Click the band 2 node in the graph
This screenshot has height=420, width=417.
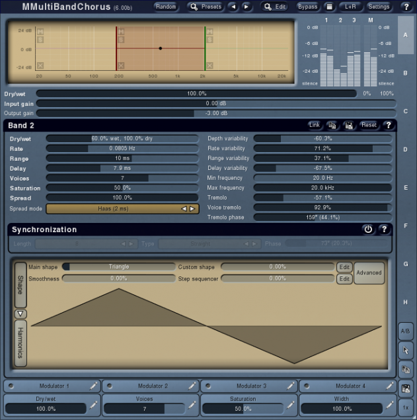[x=161, y=48]
